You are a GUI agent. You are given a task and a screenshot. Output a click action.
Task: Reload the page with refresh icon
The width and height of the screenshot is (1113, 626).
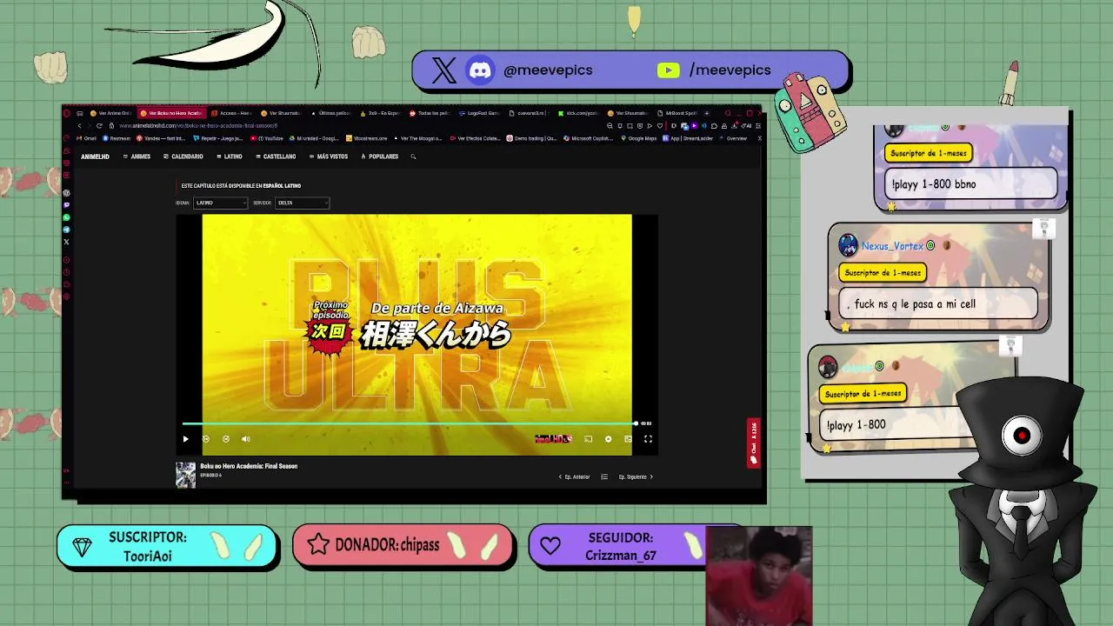point(99,125)
